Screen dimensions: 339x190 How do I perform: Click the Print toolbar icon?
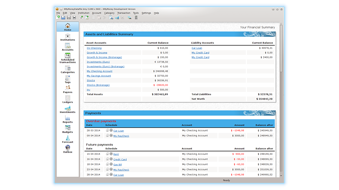[74, 18]
